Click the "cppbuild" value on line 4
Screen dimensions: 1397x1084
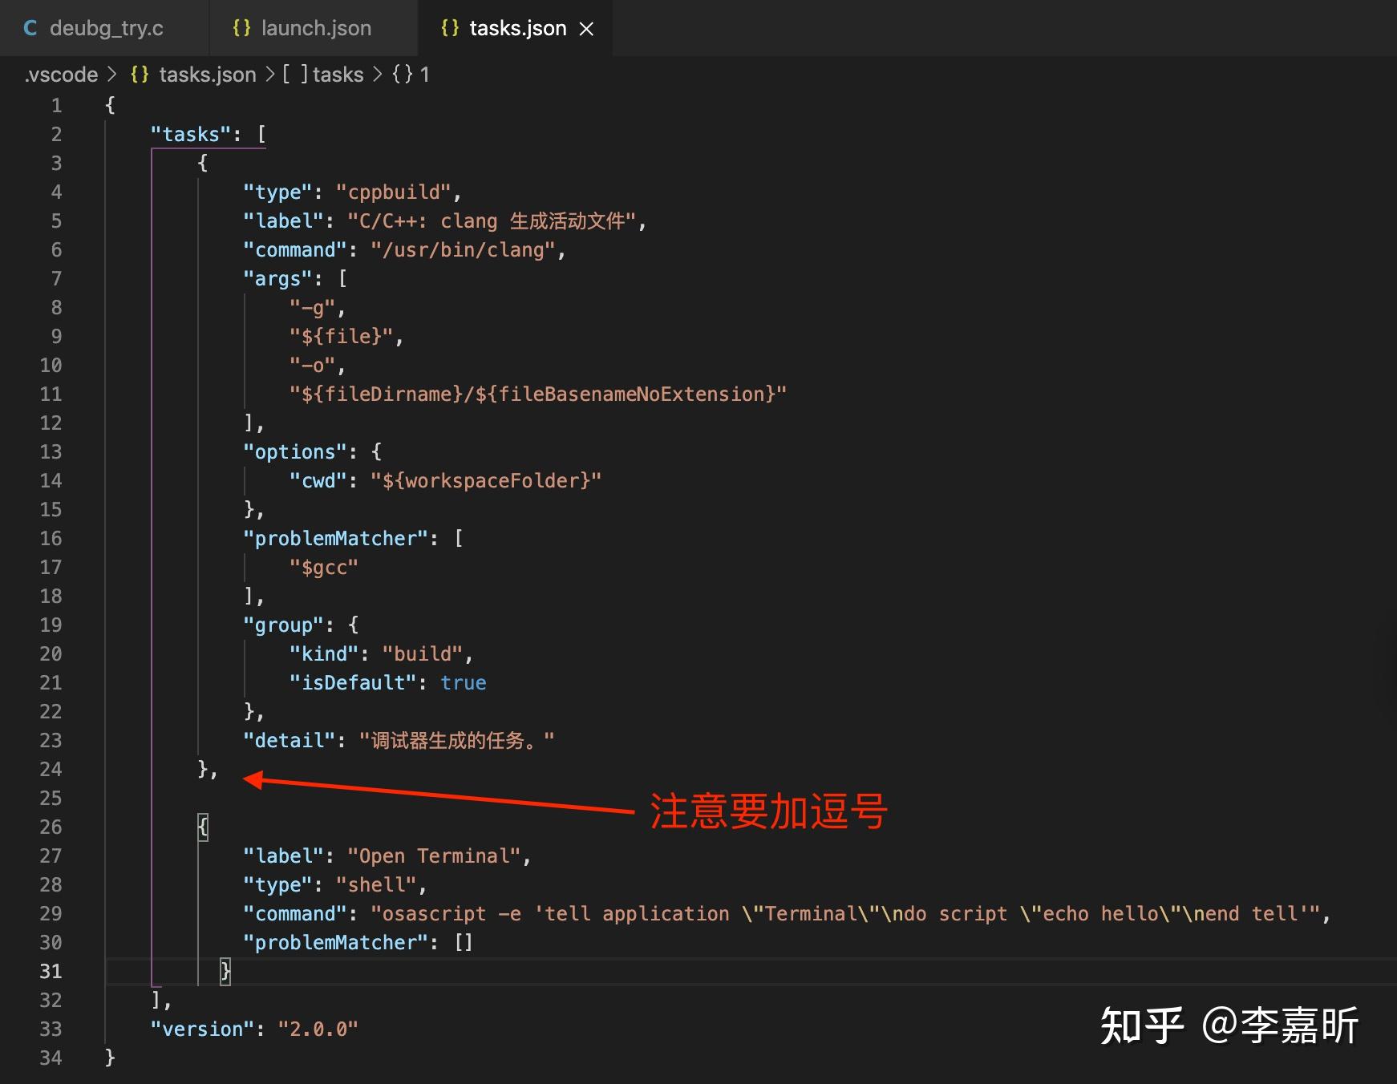pos(396,192)
